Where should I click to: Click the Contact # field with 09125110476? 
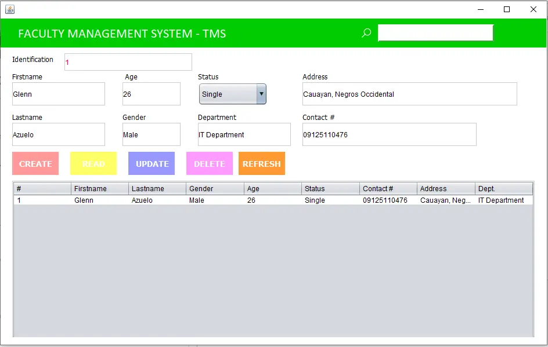point(390,134)
